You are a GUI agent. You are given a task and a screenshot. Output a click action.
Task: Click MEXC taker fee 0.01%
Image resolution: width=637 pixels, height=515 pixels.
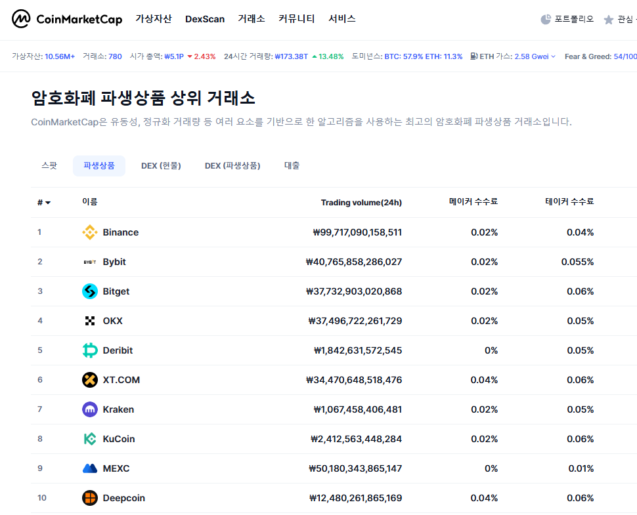[581, 468]
